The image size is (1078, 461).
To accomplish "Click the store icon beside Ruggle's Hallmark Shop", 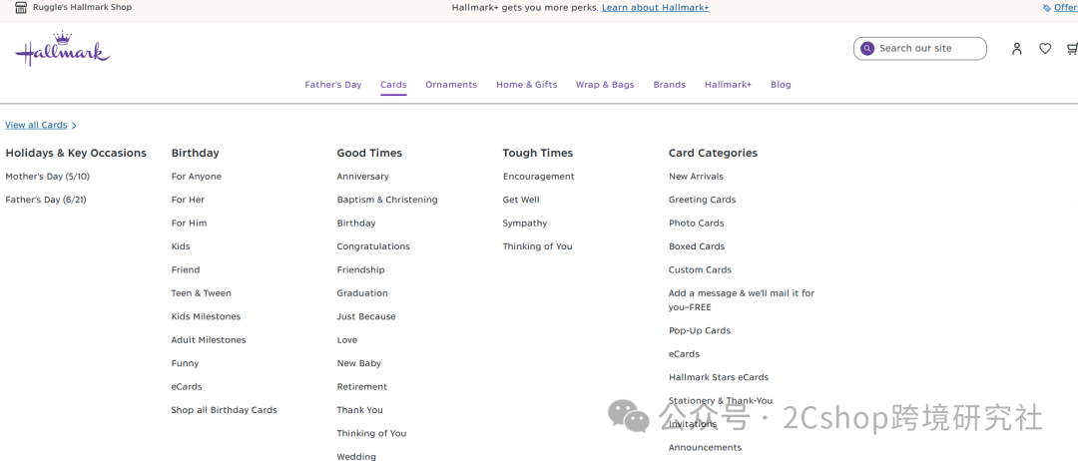I will [x=21, y=8].
